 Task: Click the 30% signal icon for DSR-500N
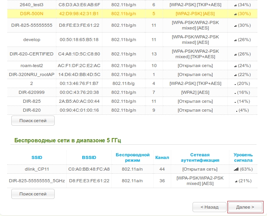pyautogui.click(x=235, y=14)
